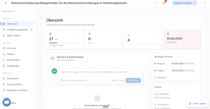Open the Angebot erstellen dropdown

coord(185,3)
